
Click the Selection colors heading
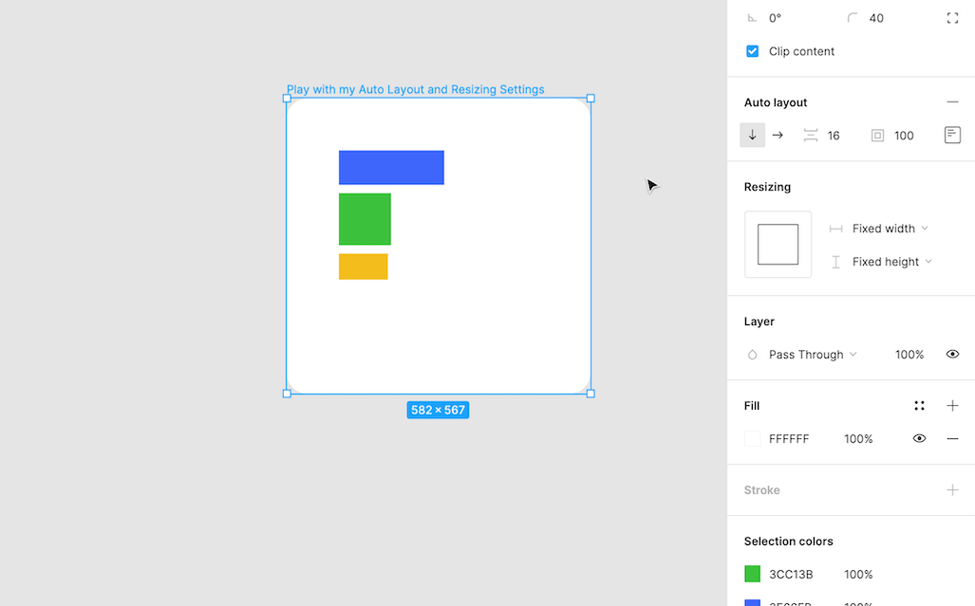[789, 542]
